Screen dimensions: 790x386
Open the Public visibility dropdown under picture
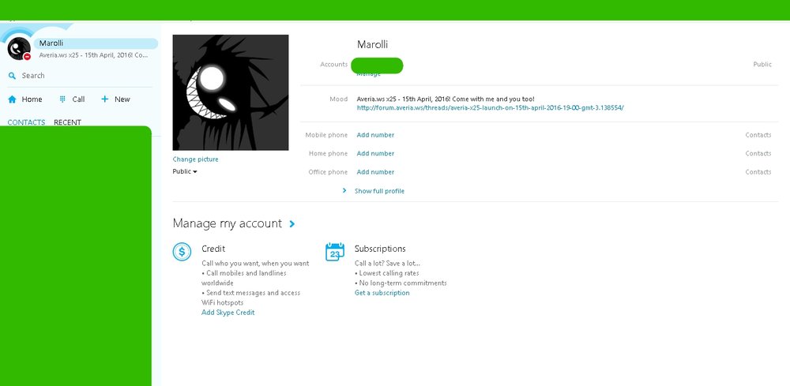(x=185, y=171)
